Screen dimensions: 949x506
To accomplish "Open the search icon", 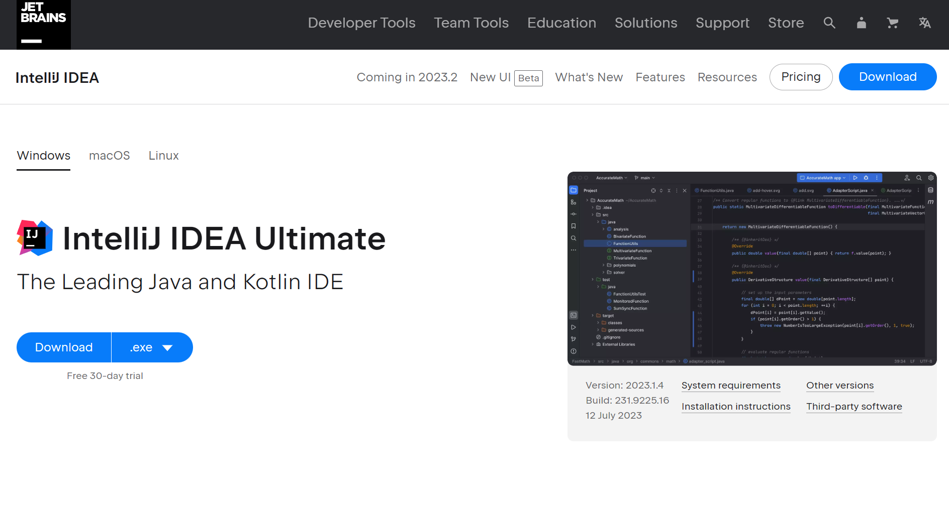I will [829, 23].
